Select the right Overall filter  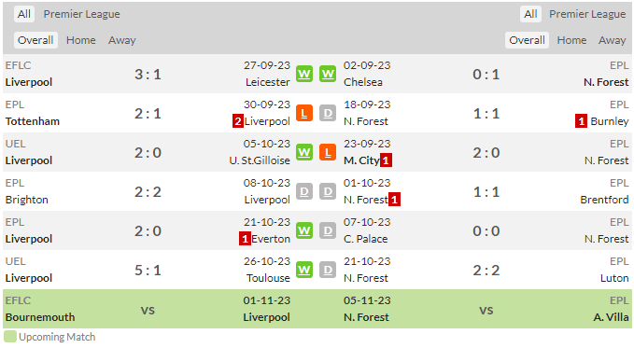(527, 40)
